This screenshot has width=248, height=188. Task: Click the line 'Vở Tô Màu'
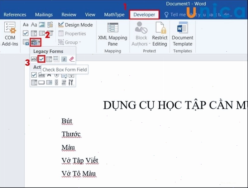(x=79, y=174)
